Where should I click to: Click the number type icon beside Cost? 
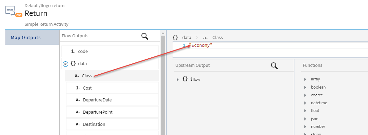point(78,88)
